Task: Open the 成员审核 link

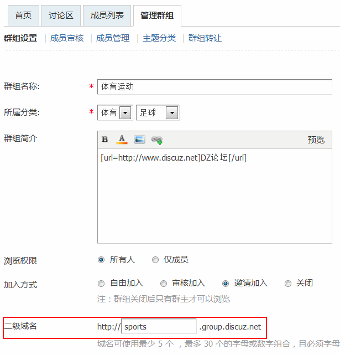Action: (67, 38)
